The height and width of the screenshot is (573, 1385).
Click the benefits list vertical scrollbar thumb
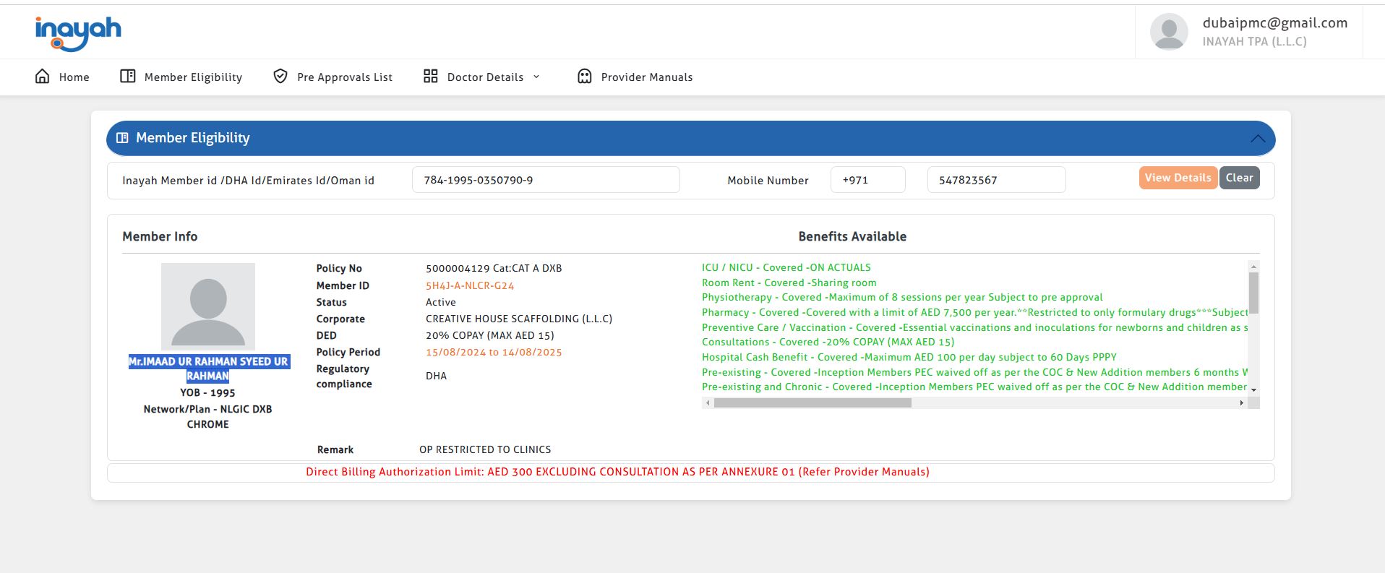click(x=1254, y=293)
